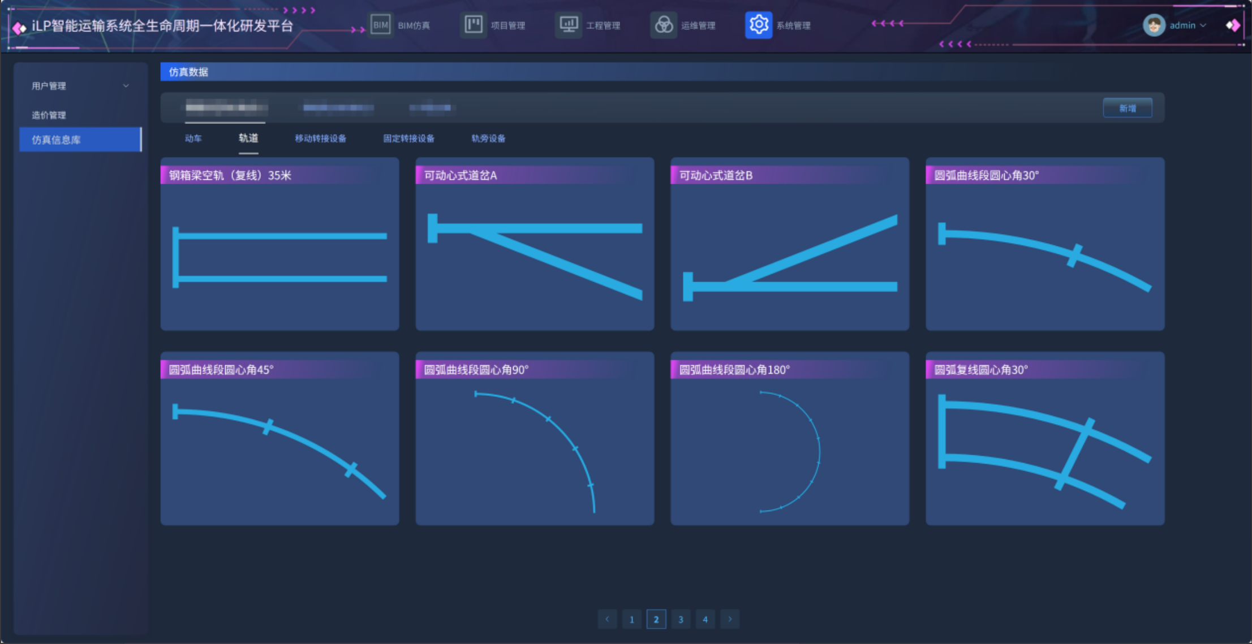Open the 可动心式道岔A track card

click(535, 244)
